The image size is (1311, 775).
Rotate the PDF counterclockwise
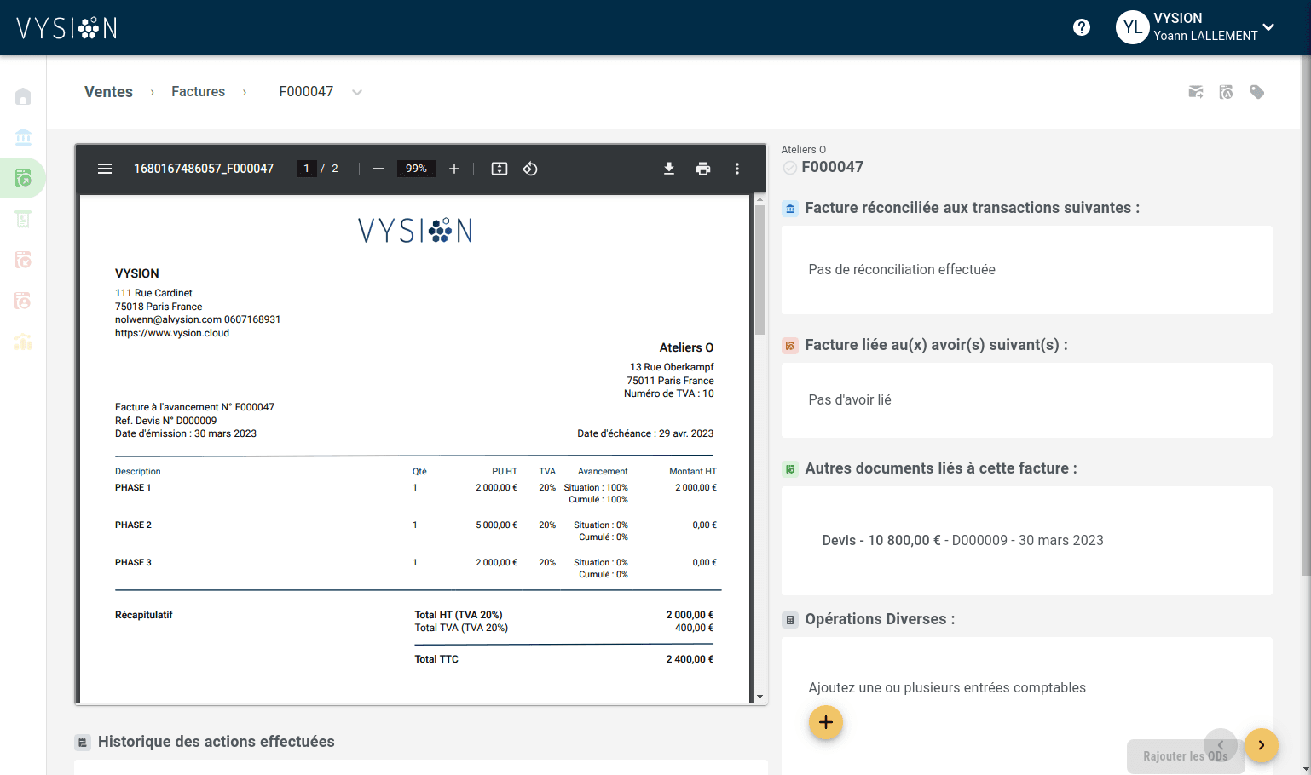coord(530,169)
